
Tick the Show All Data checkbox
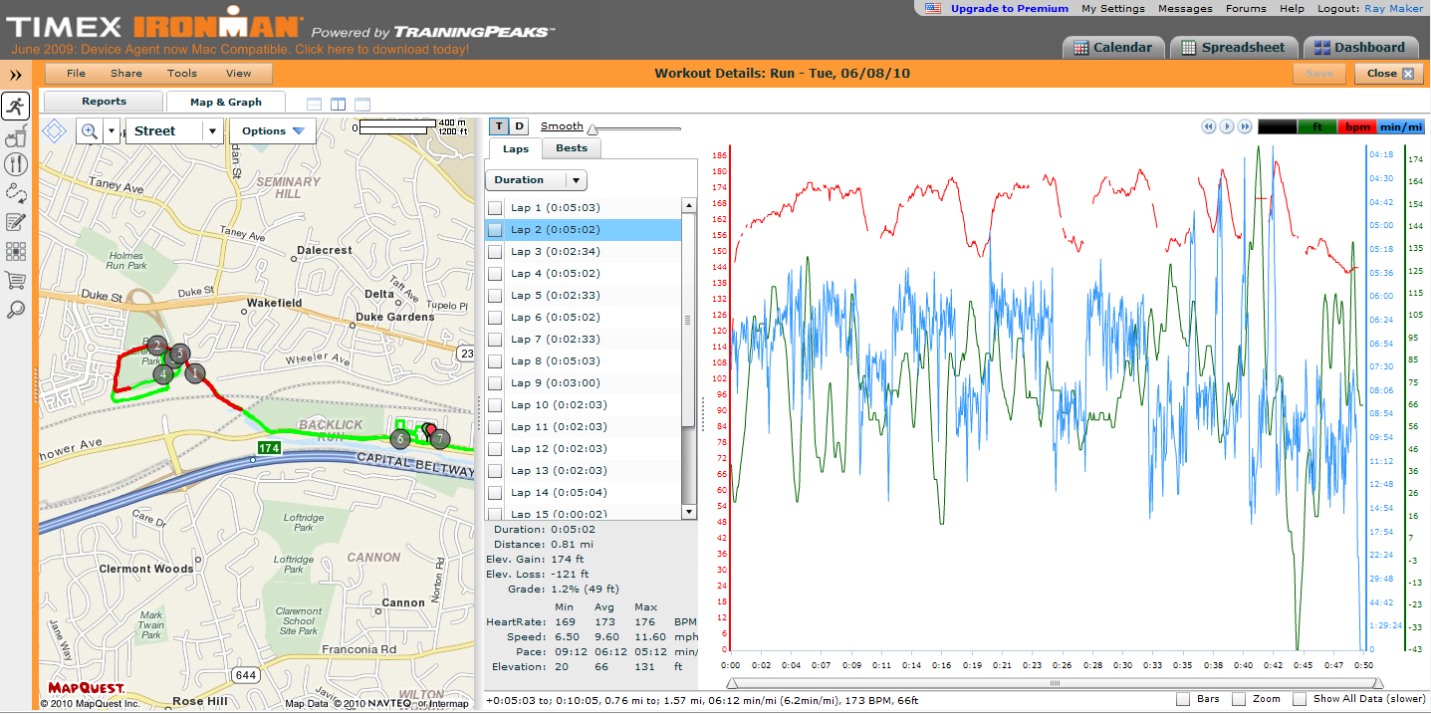[x=1300, y=699]
